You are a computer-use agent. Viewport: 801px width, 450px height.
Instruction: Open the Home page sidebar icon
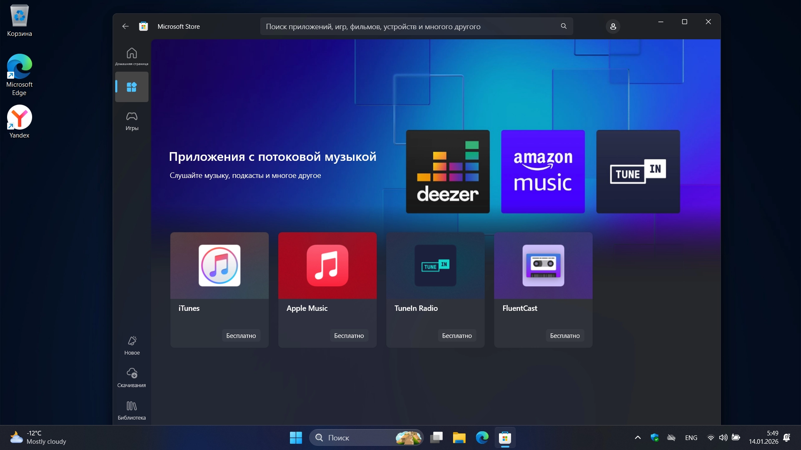[132, 56]
